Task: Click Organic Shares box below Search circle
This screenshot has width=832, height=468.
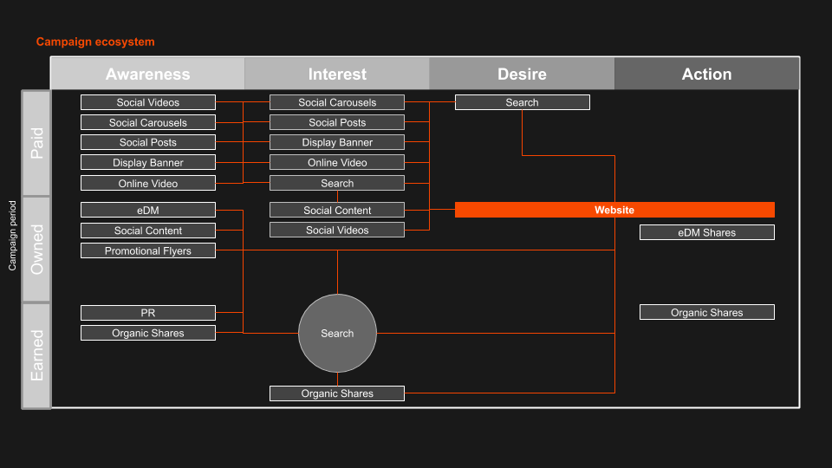Action: click(337, 393)
